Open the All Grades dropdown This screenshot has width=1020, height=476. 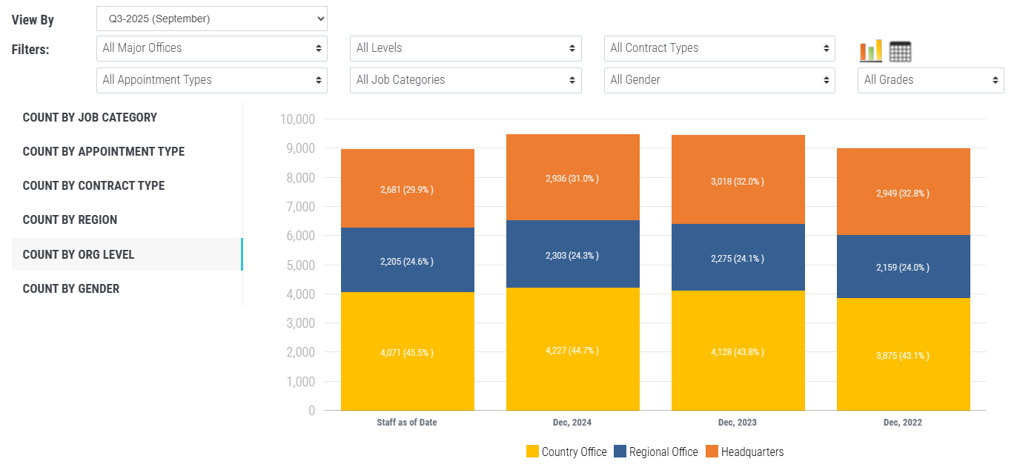pos(930,80)
